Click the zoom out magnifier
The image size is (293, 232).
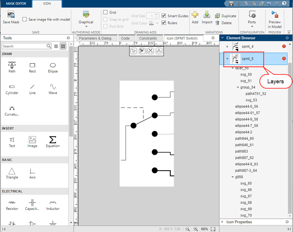[188, 229]
